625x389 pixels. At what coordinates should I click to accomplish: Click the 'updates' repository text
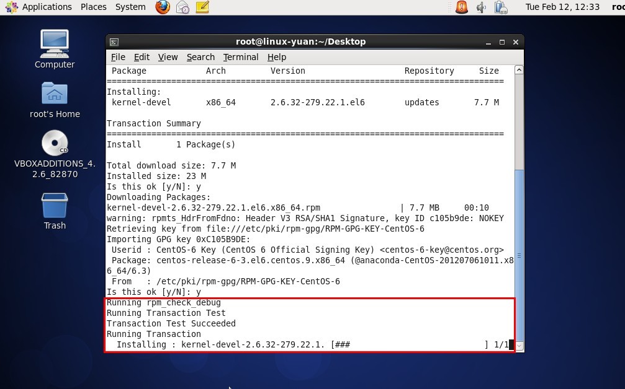[421, 102]
